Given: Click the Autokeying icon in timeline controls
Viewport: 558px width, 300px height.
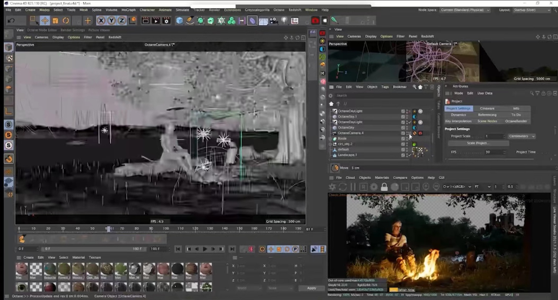Looking at the screenshot, I should (x=262, y=249).
